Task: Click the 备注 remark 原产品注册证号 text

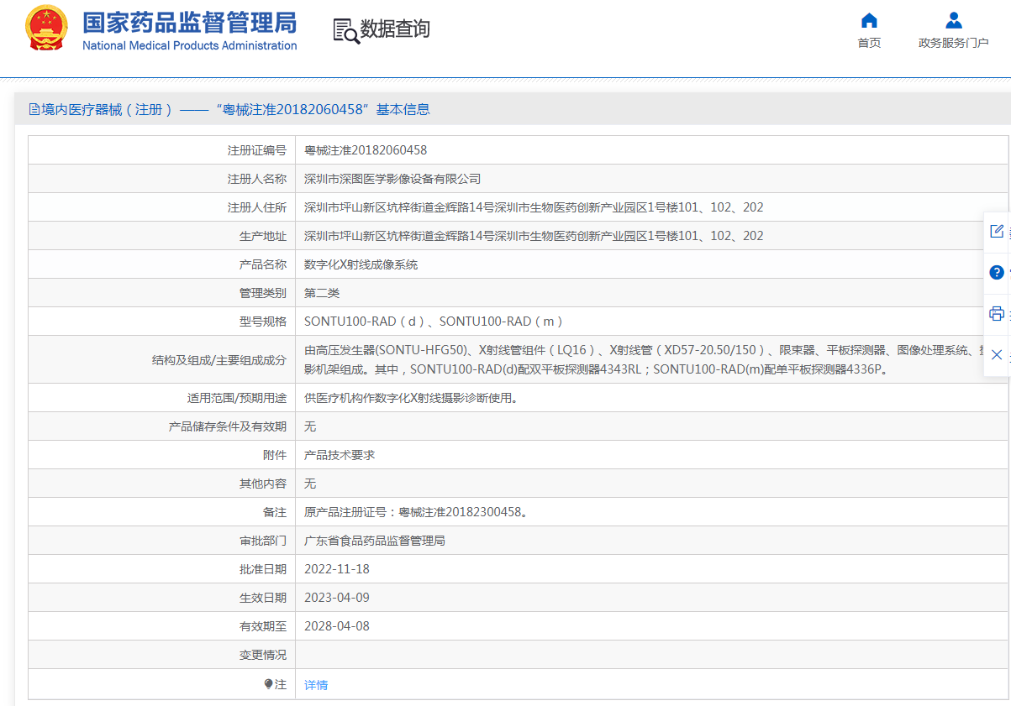Action: click(416, 512)
